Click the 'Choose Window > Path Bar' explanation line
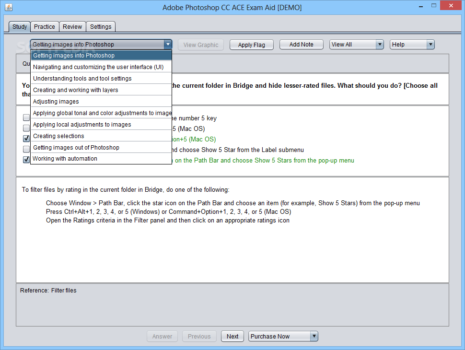465x350 pixels. 233,203
